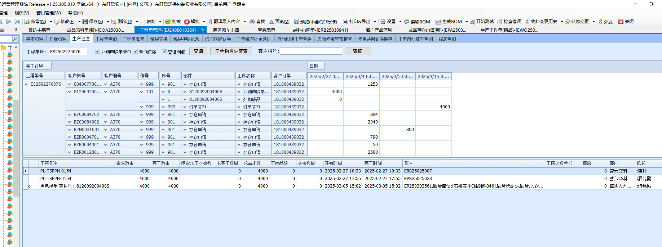Click the 翻译录入内容 toolbar icon
Image resolution: width=662 pixels, height=247 pixels.
click(x=209, y=22)
